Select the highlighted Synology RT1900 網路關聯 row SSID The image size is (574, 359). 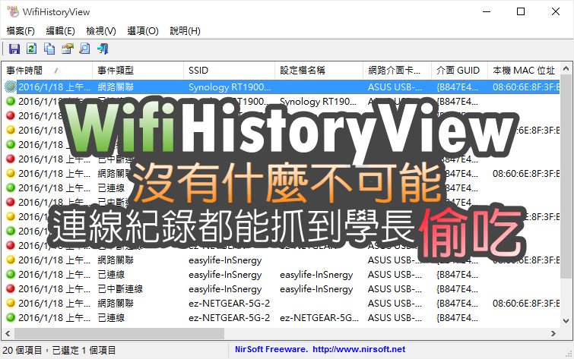[x=229, y=87]
